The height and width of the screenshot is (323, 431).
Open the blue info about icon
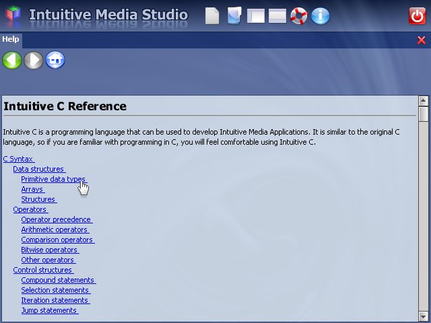point(321,16)
